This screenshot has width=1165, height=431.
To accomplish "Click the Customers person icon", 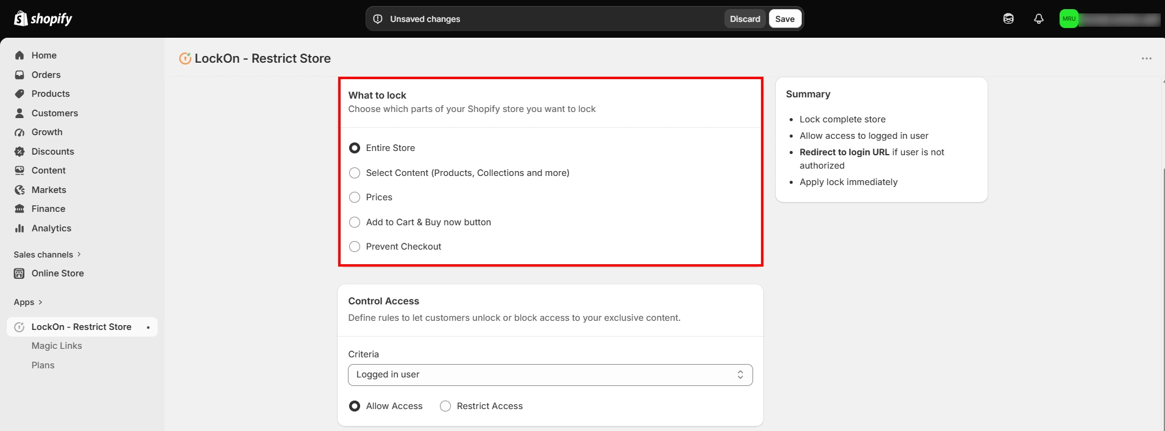I will click(19, 113).
